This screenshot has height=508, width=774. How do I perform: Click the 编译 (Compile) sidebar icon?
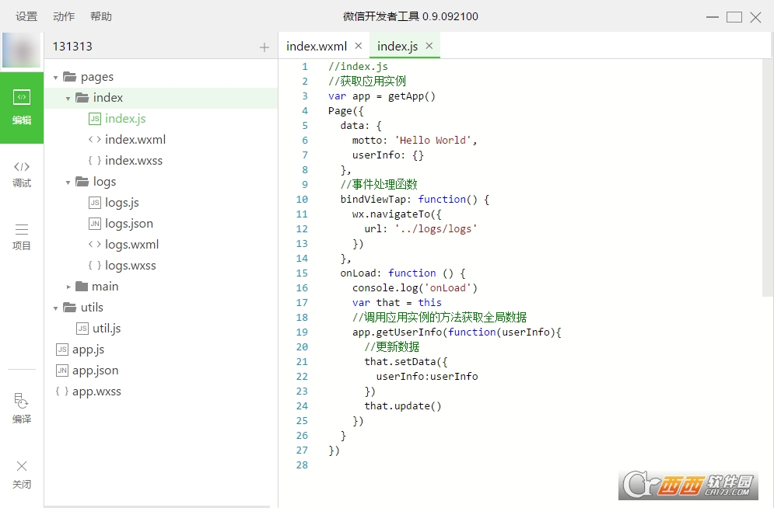22,409
